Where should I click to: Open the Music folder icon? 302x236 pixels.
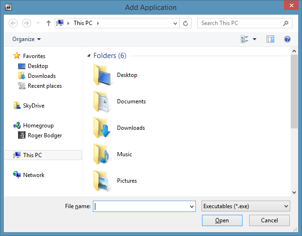(101, 154)
